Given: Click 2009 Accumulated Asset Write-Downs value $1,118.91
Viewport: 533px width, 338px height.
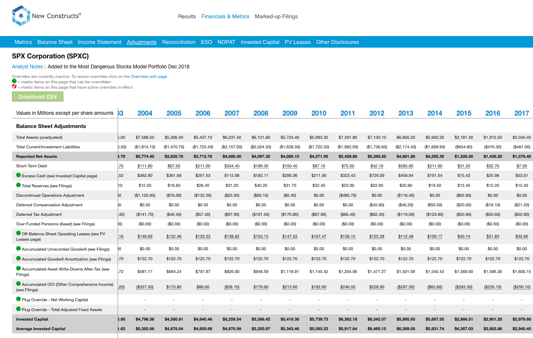Looking at the screenshot, I should (290, 272).
